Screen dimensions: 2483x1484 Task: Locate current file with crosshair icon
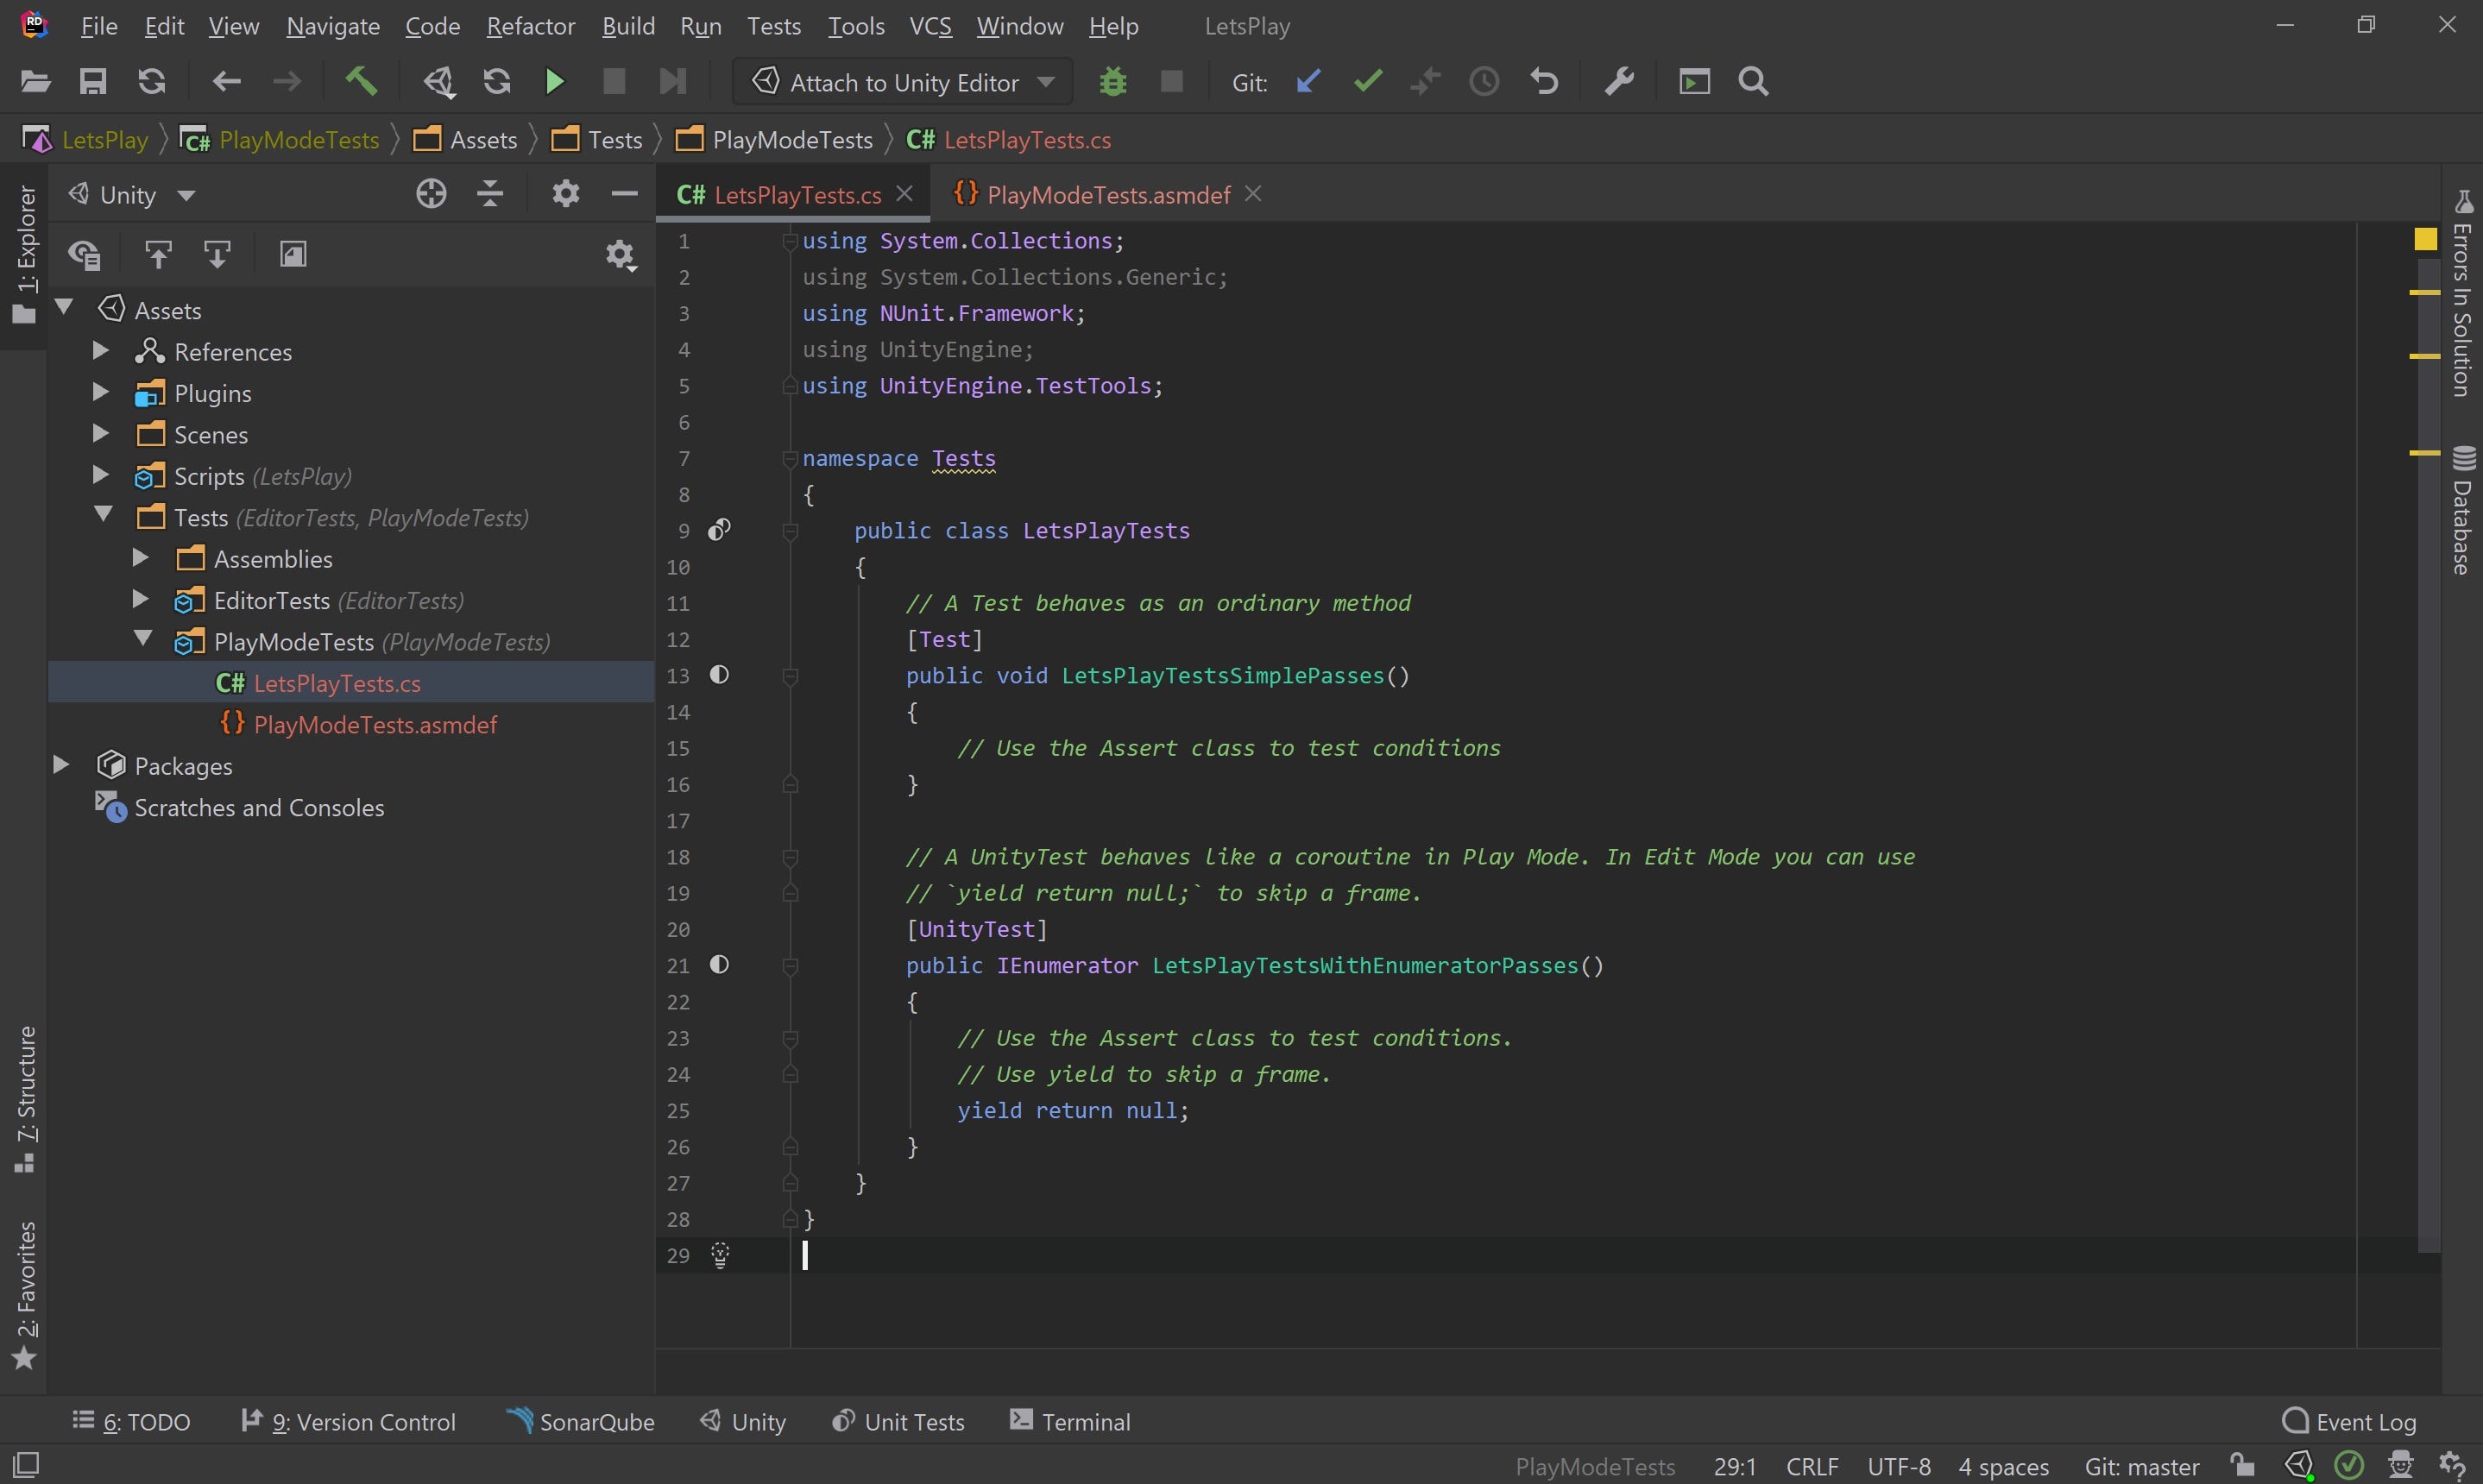click(431, 193)
